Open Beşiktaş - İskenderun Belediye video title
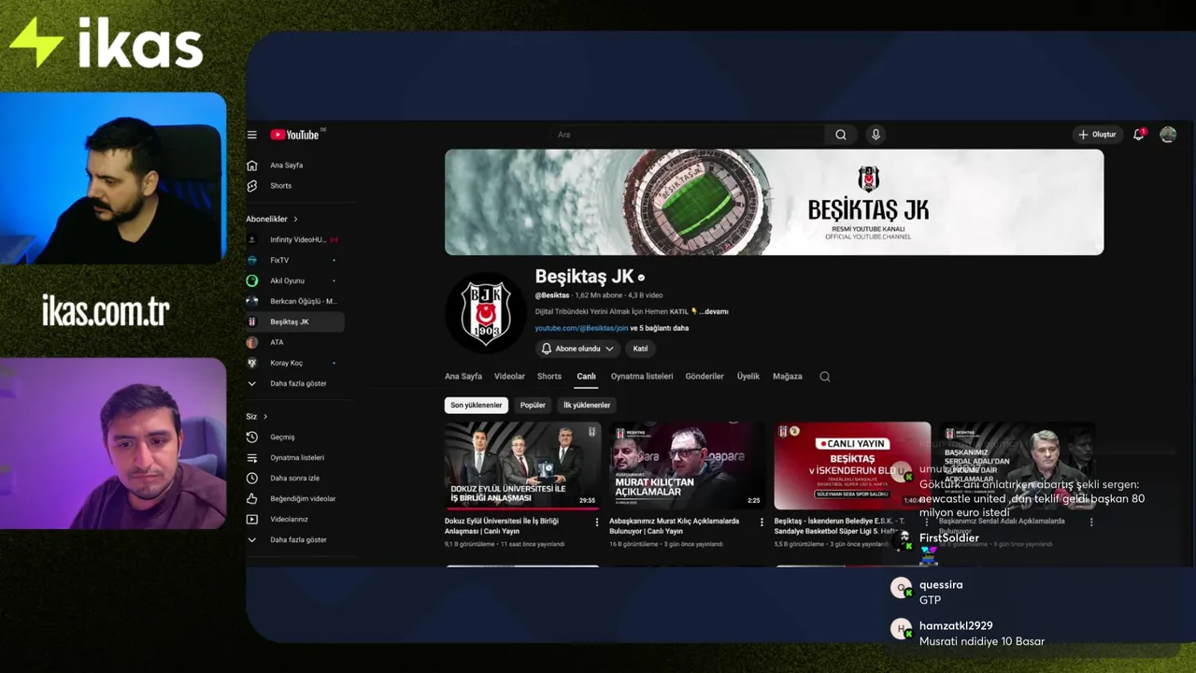This screenshot has height=673, width=1196. [839, 525]
